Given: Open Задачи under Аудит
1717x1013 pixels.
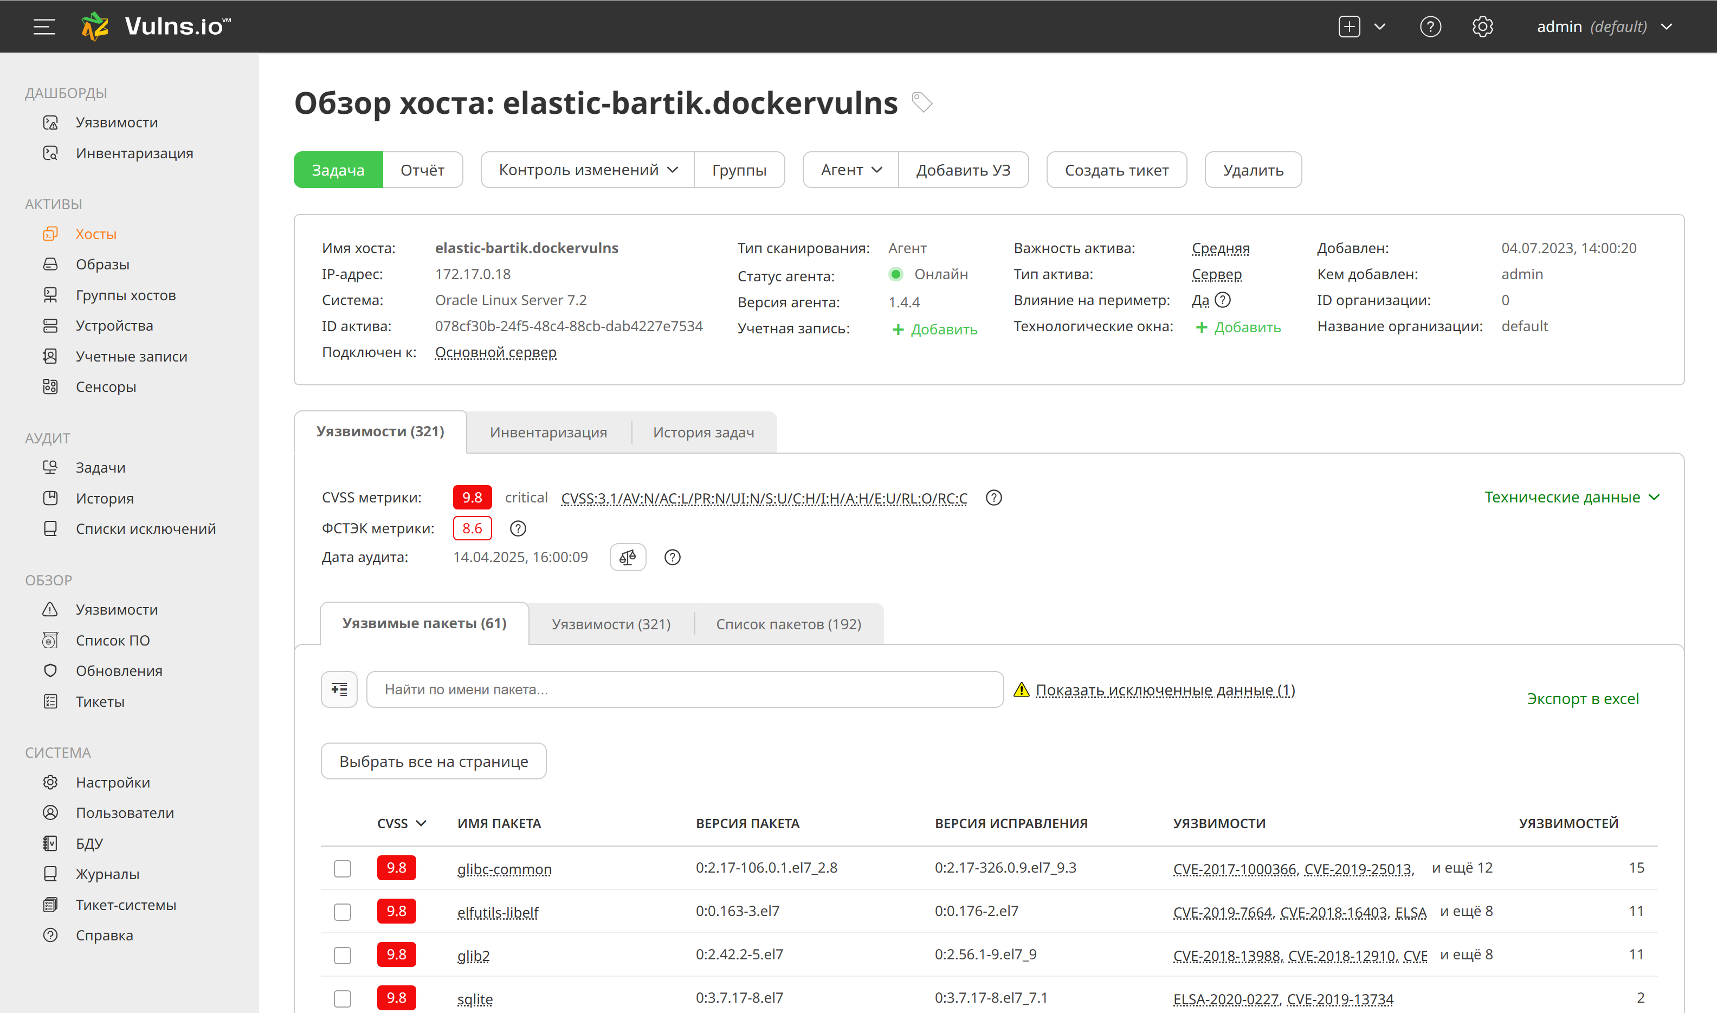Looking at the screenshot, I should click(100, 468).
